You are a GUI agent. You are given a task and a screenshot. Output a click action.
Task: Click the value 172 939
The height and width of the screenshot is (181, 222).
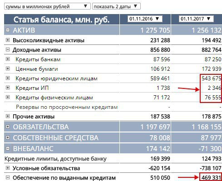(212, 69)
